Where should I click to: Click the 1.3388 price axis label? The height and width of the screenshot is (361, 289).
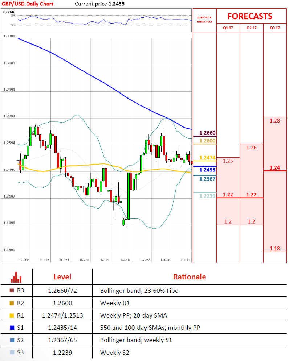9,36
